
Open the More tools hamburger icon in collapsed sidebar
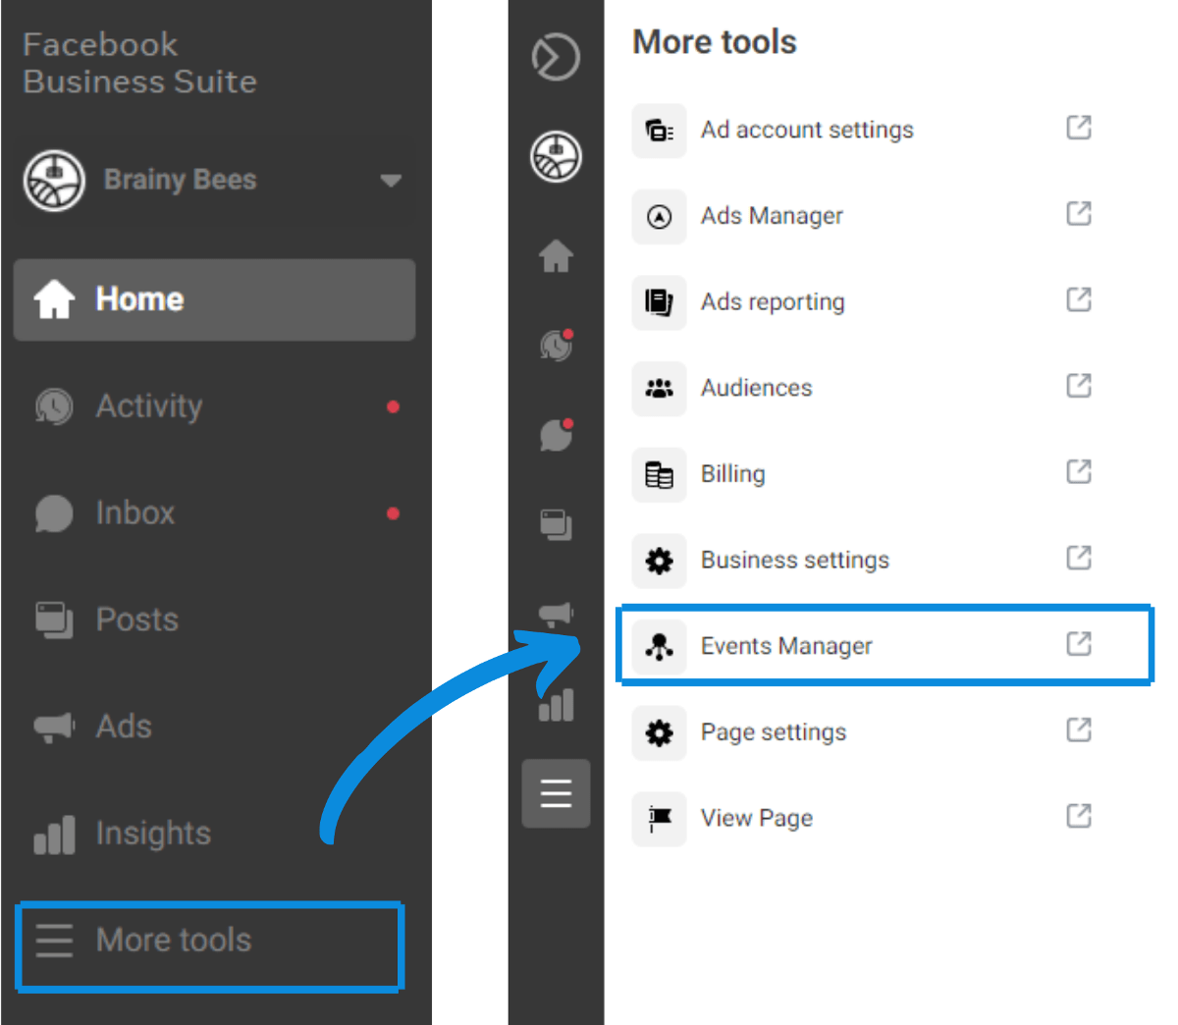click(556, 793)
